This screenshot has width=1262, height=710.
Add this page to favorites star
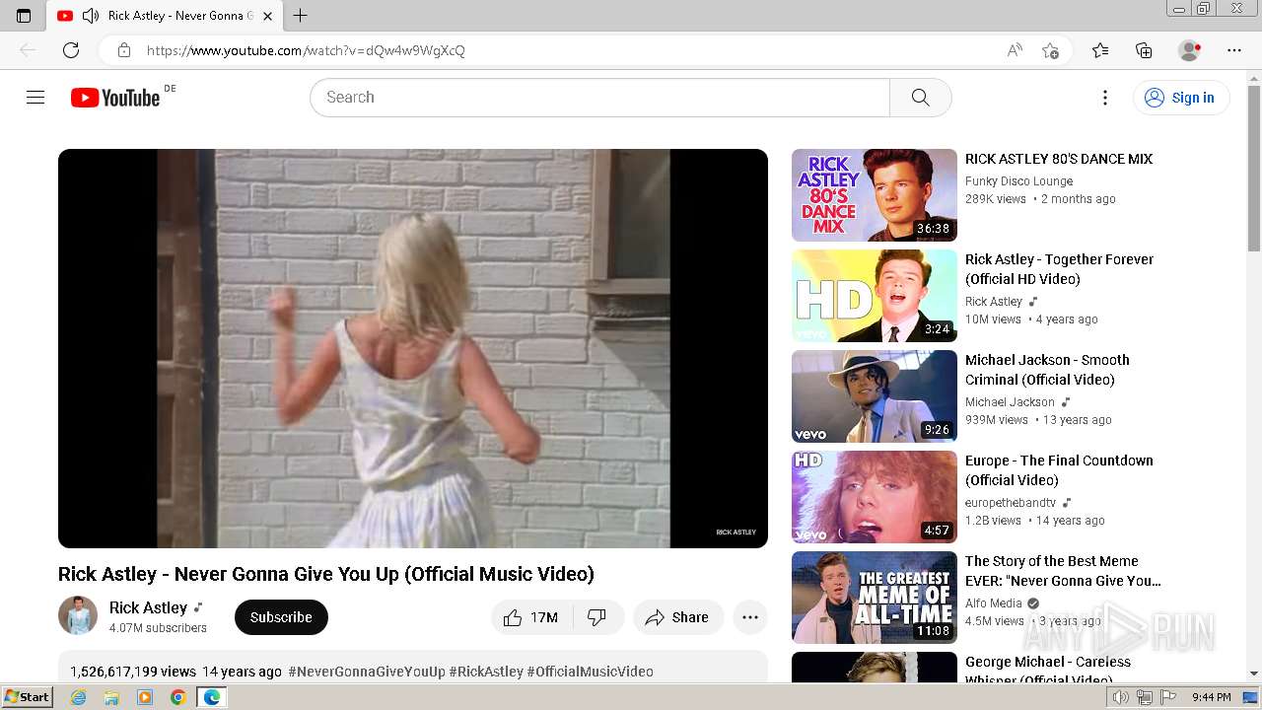(x=1051, y=50)
